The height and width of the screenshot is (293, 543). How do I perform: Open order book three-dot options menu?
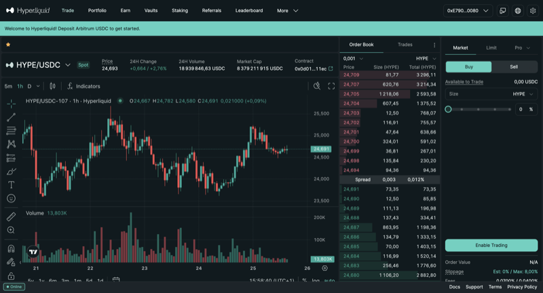(x=434, y=45)
